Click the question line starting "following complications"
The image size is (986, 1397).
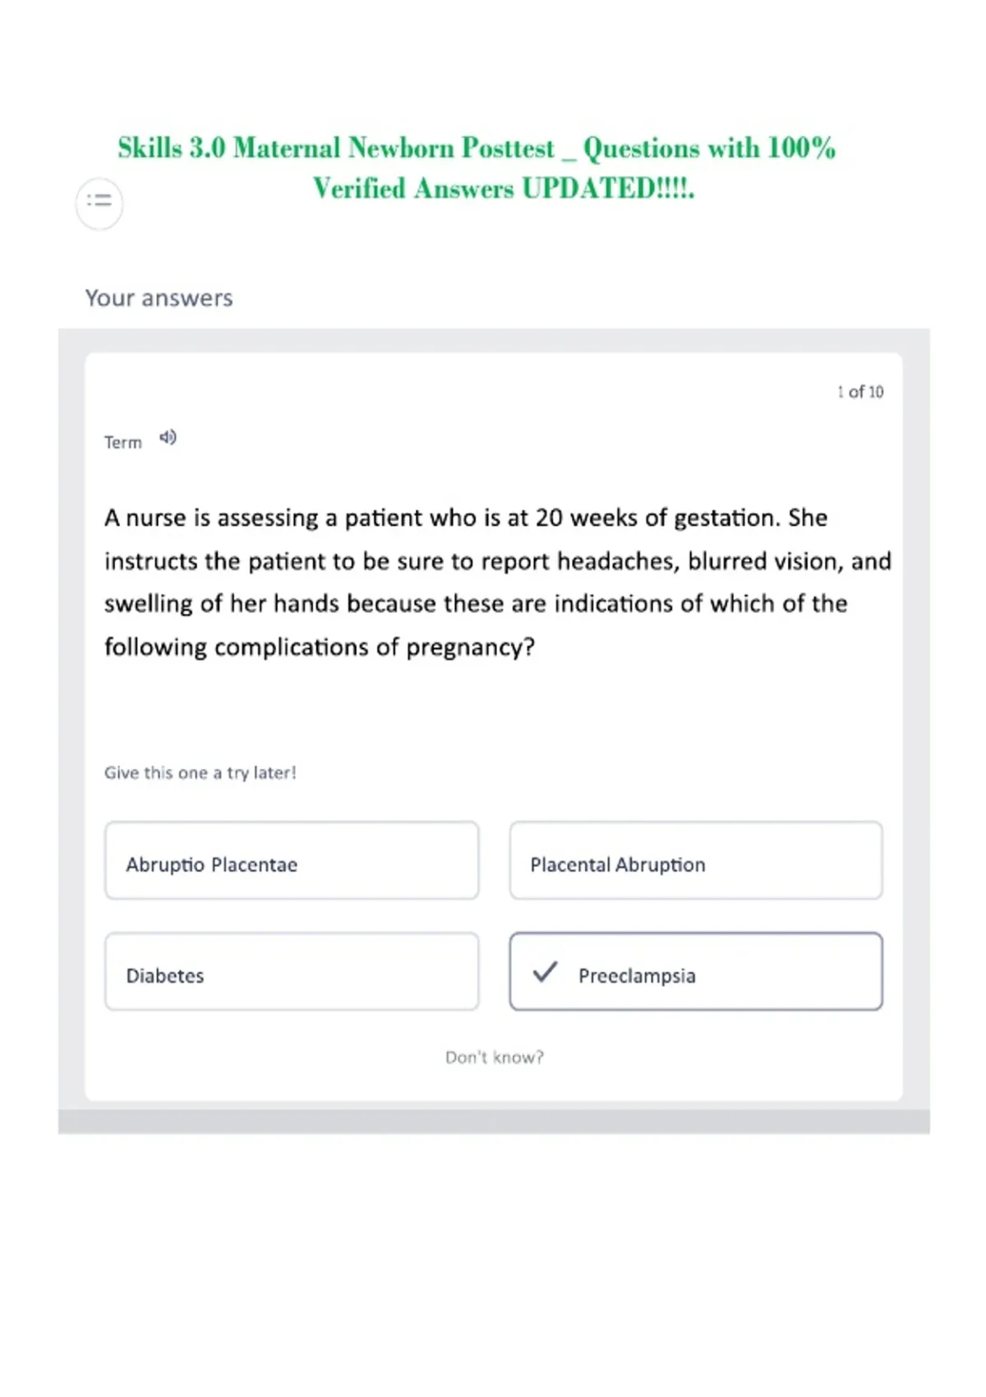tap(320, 648)
